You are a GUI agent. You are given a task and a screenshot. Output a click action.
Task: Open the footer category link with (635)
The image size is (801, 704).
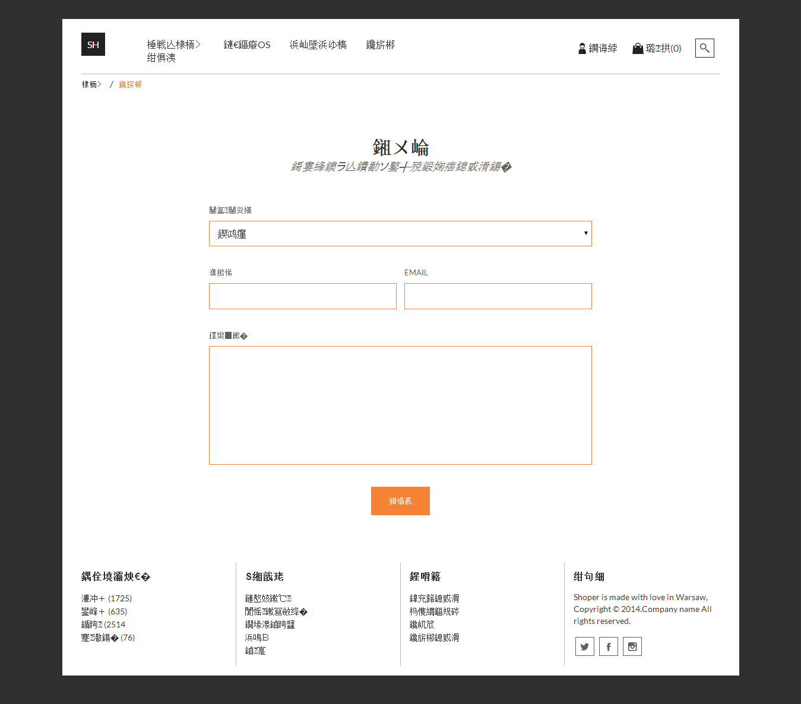(x=104, y=611)
